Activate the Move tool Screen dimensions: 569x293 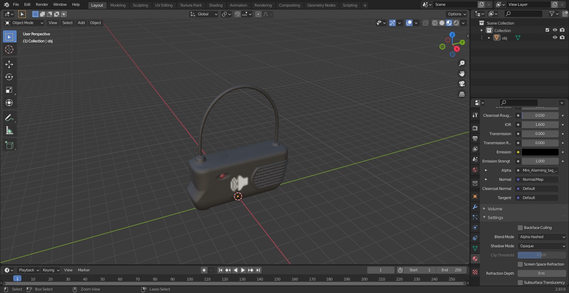click(x=9, y=64)
